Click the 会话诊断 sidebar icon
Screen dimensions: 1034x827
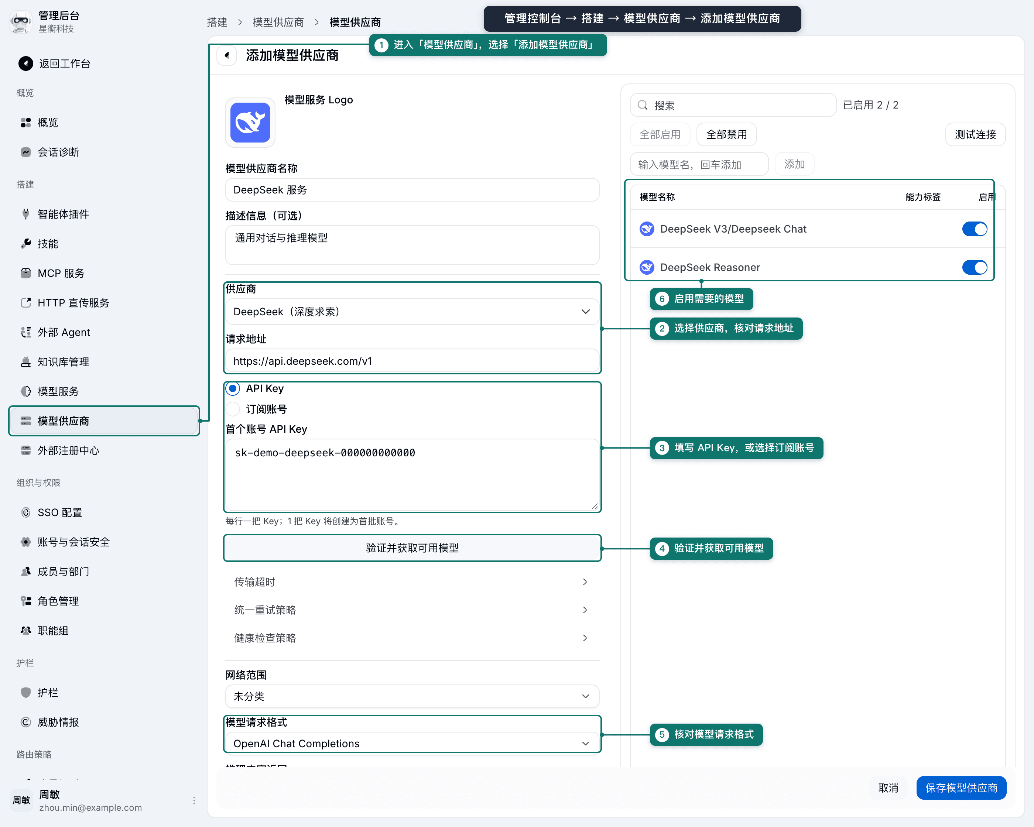coord(26,152)
